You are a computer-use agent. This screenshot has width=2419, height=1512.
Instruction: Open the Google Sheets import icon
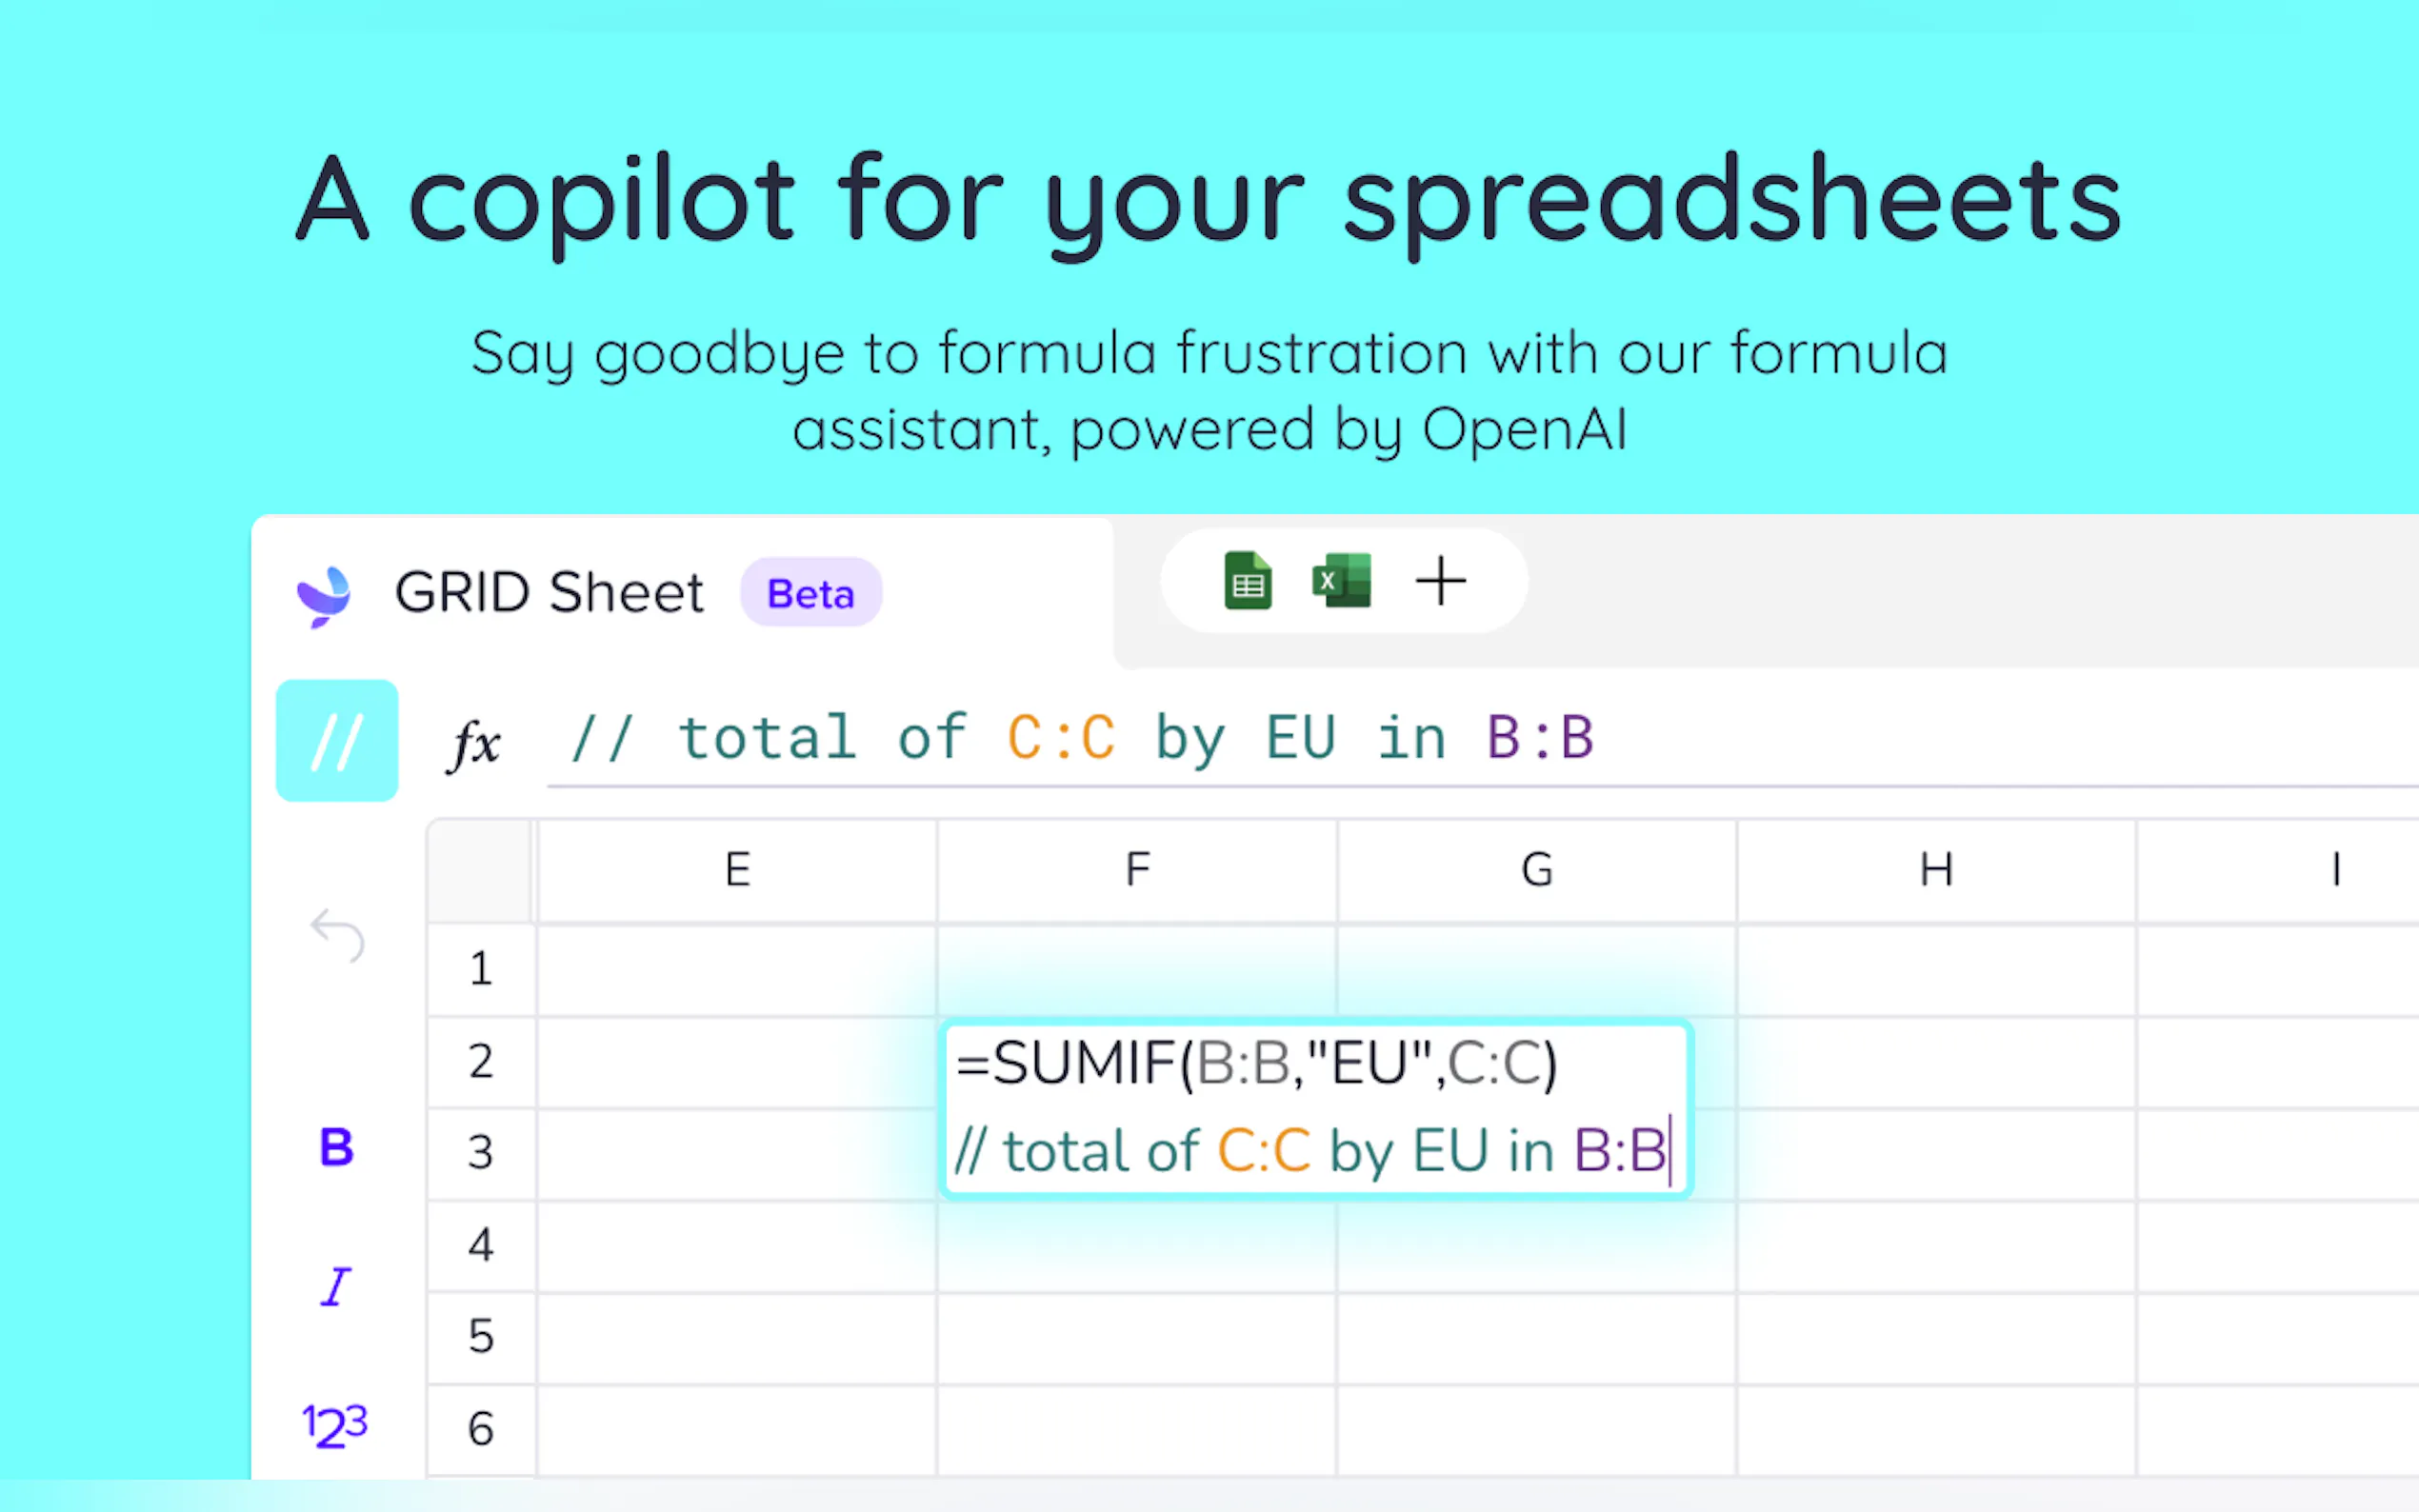(1247, 581)
